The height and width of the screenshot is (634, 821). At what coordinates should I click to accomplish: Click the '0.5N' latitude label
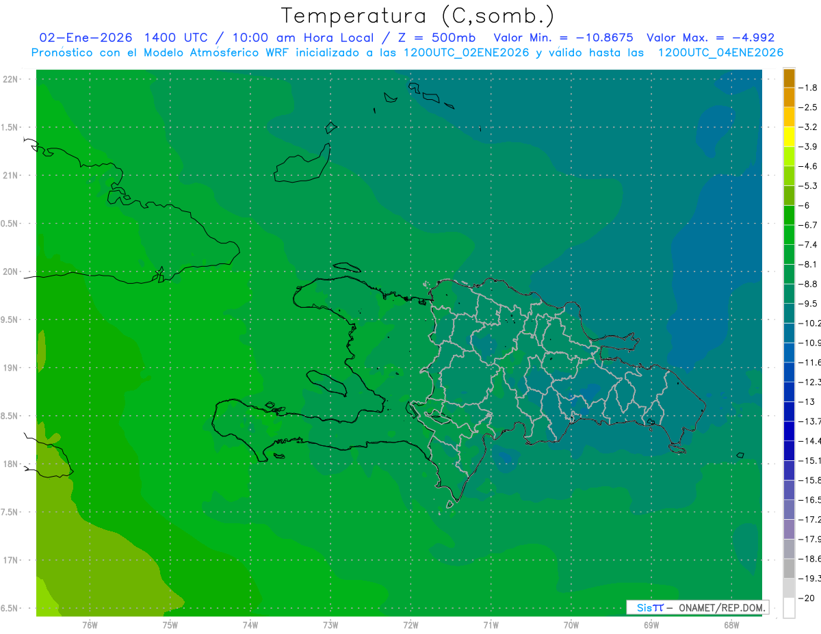10,224
